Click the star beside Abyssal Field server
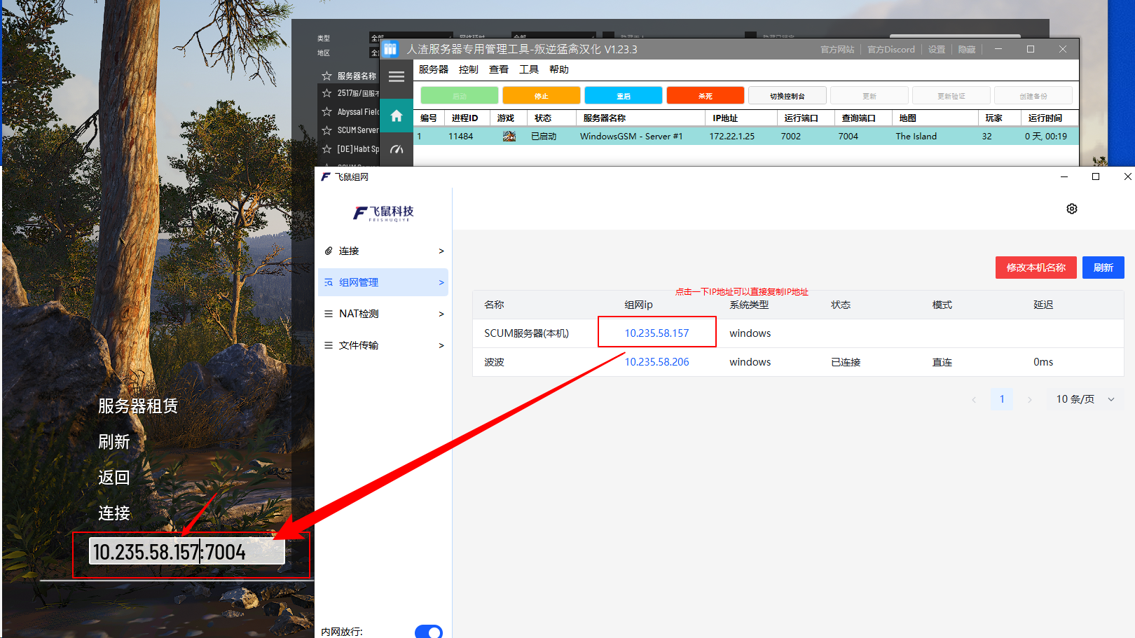Image resolution: width=1135 pixels, height=638 pixels. click(326, 112)
